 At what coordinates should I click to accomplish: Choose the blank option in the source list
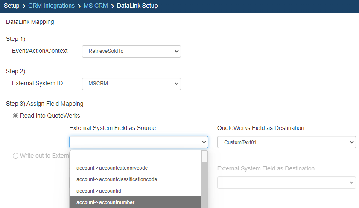pyautogui.click(x=135, y=156)
